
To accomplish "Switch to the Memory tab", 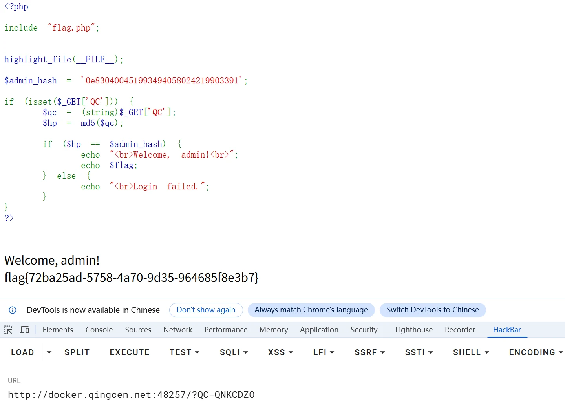I will [274, 330].
